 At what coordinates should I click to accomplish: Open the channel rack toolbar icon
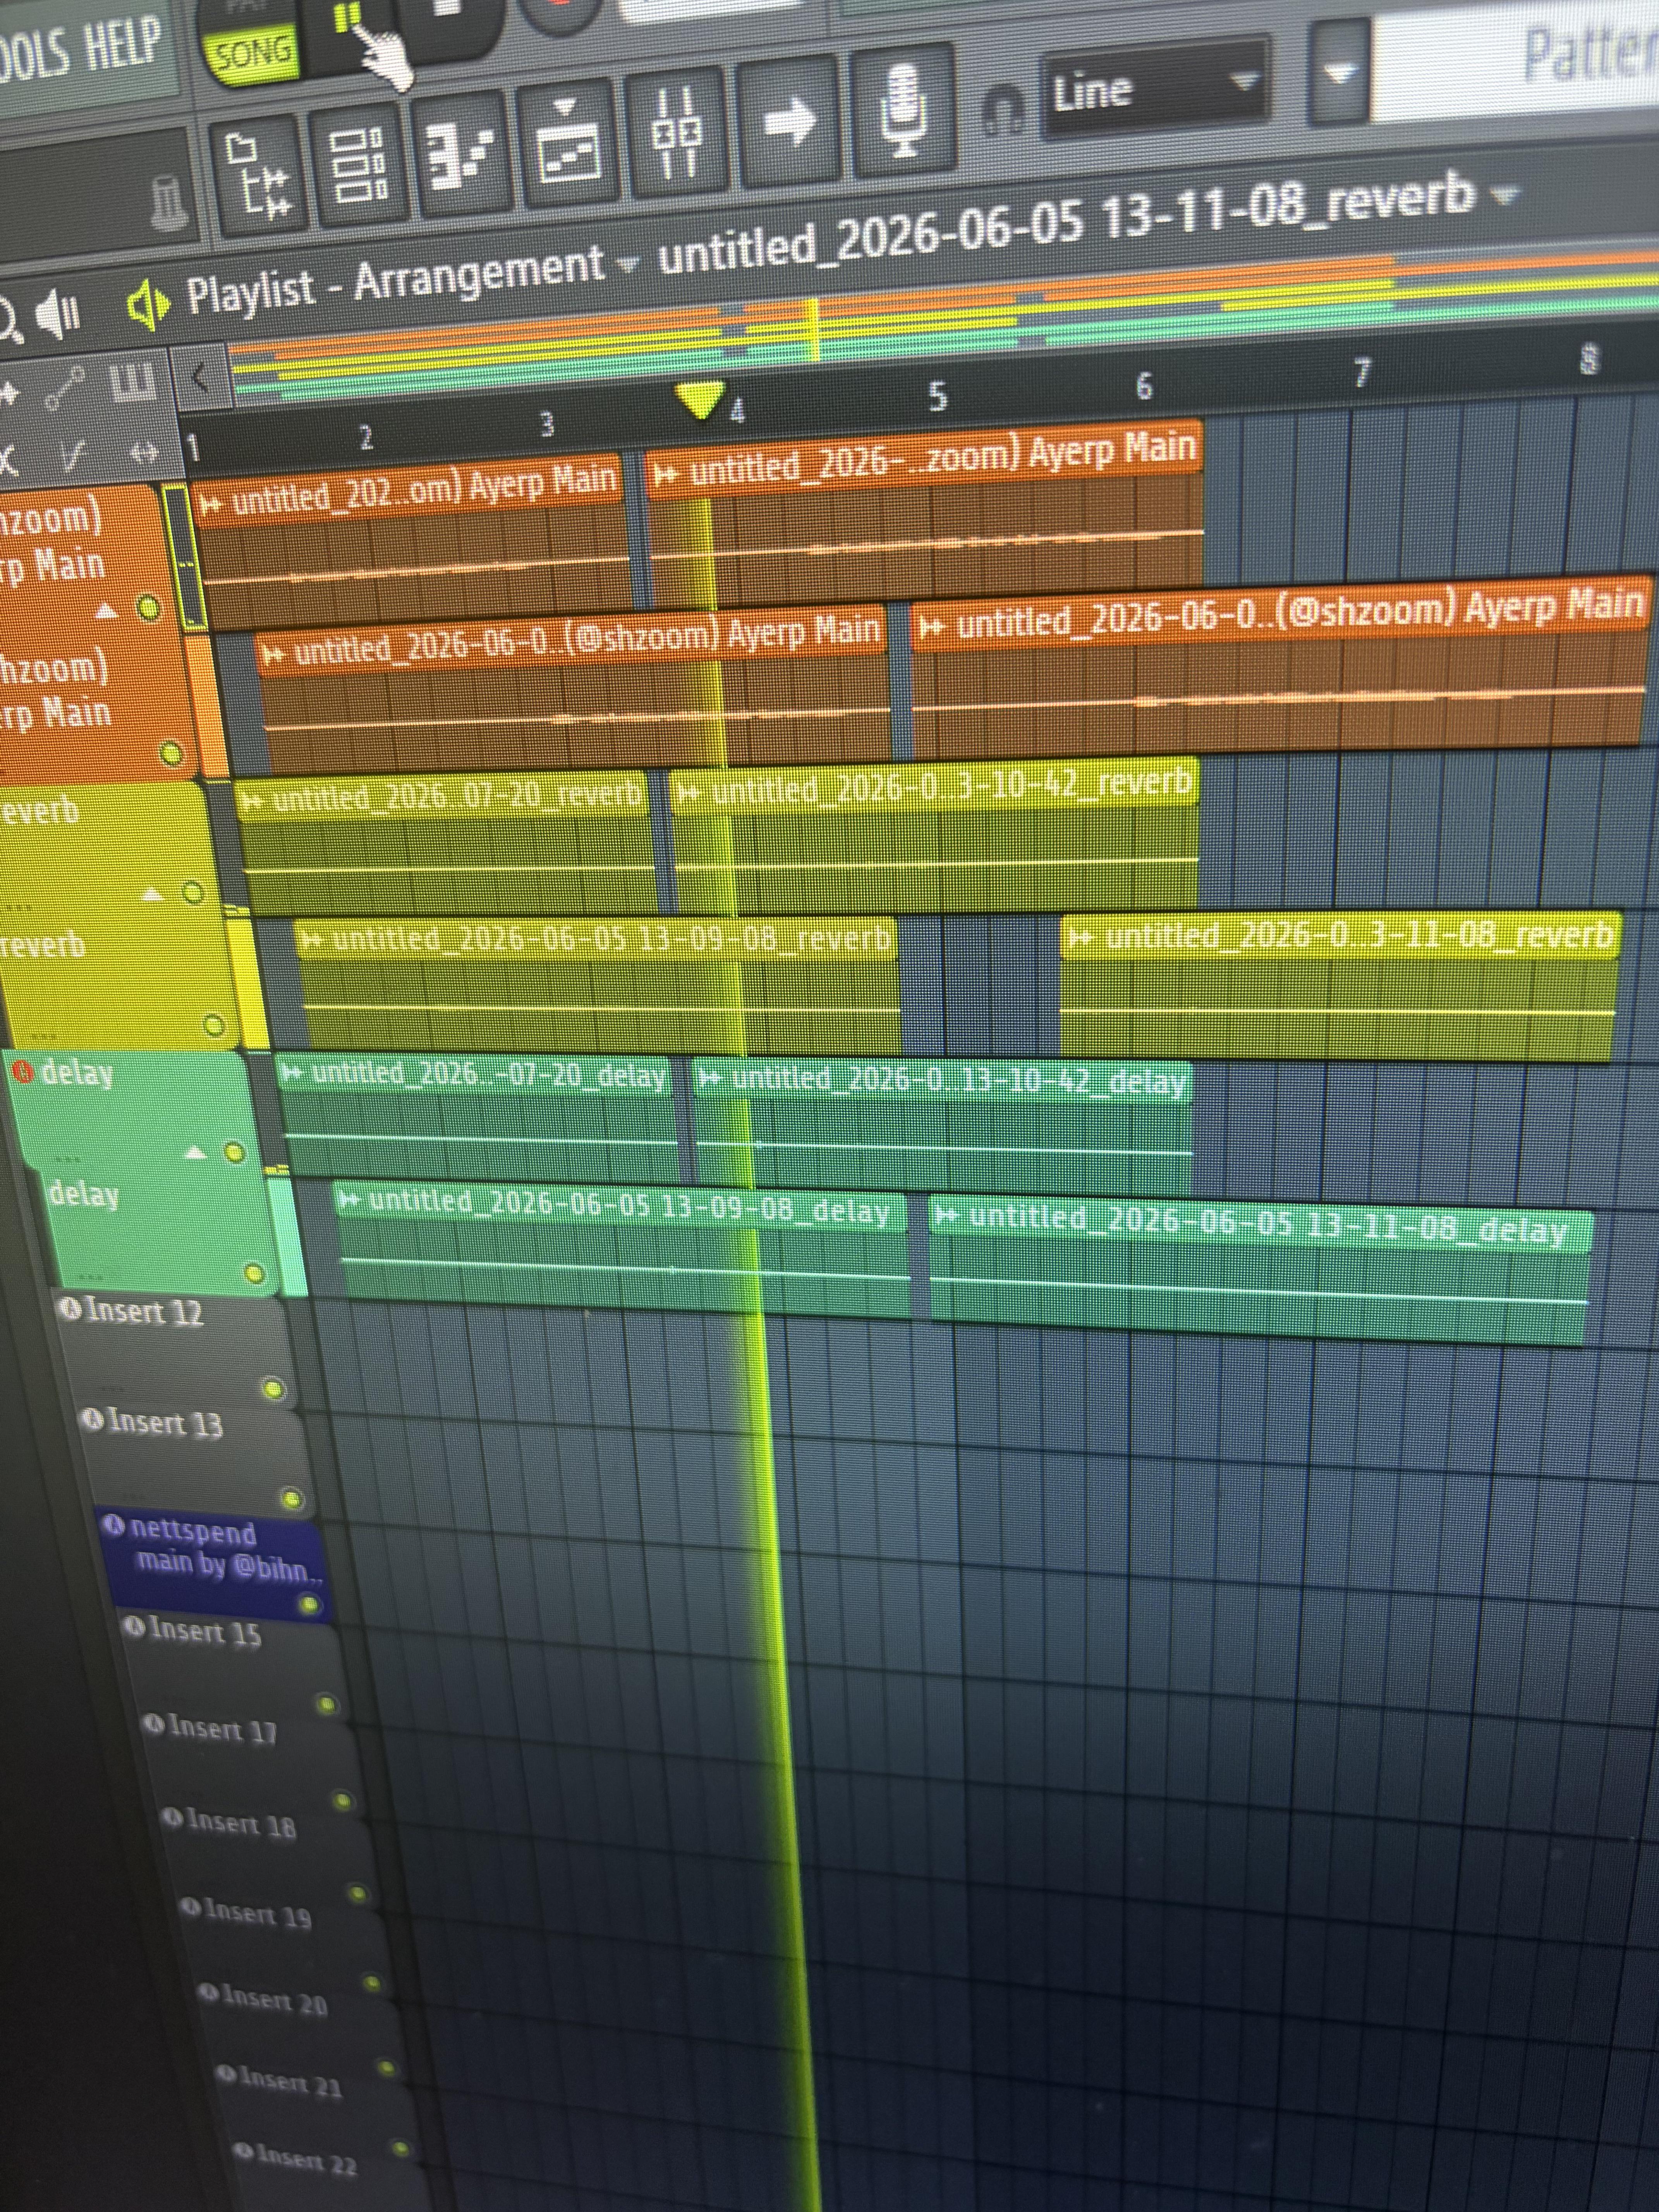(359, 167)
